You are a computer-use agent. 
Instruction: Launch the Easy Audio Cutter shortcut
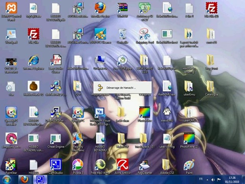pyautogui.click(x=56, y=60)
